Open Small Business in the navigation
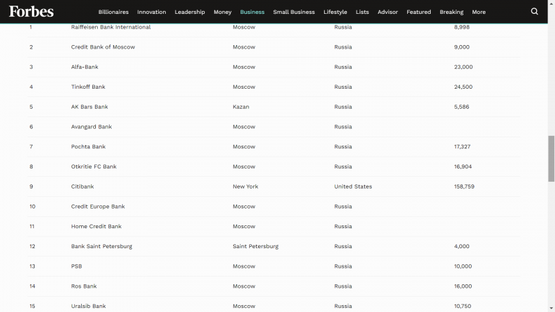This screenshot has width=555, height=312. point(293,12)
